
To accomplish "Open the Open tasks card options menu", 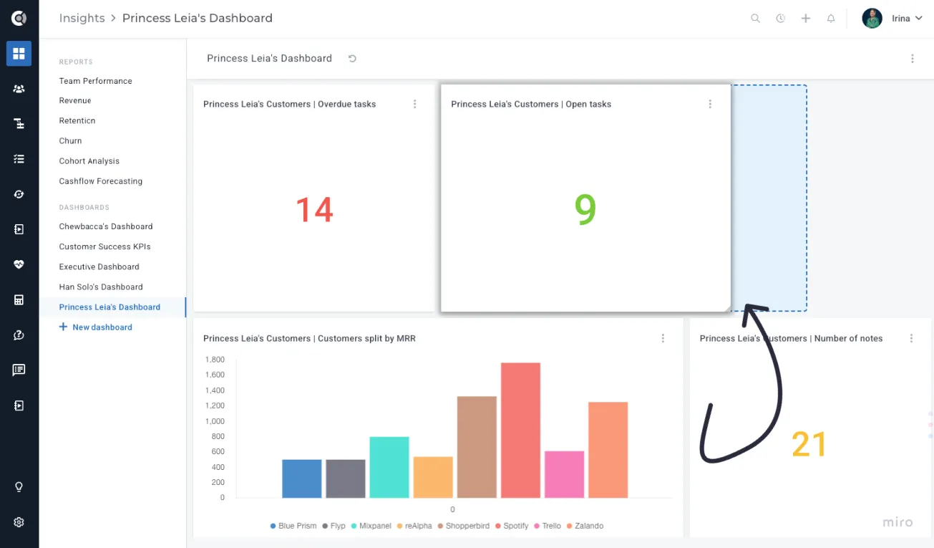I will (x=710, y=104).
